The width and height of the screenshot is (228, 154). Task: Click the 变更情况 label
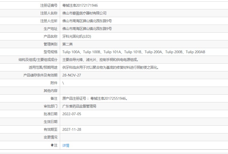click(x=51, y=137)
